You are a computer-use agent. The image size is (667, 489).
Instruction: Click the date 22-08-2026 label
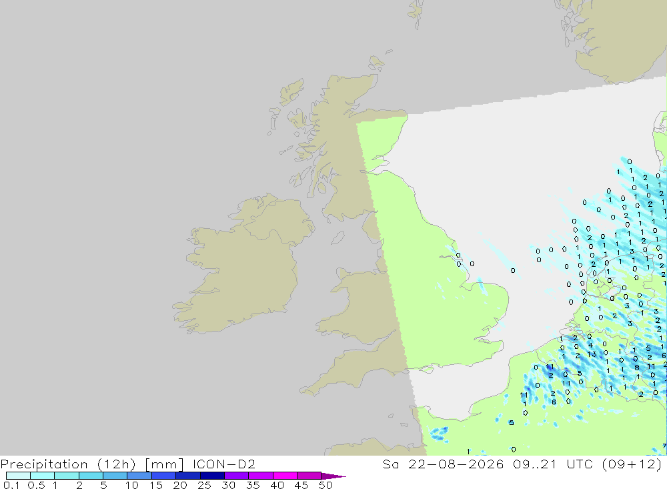[456, 464]
